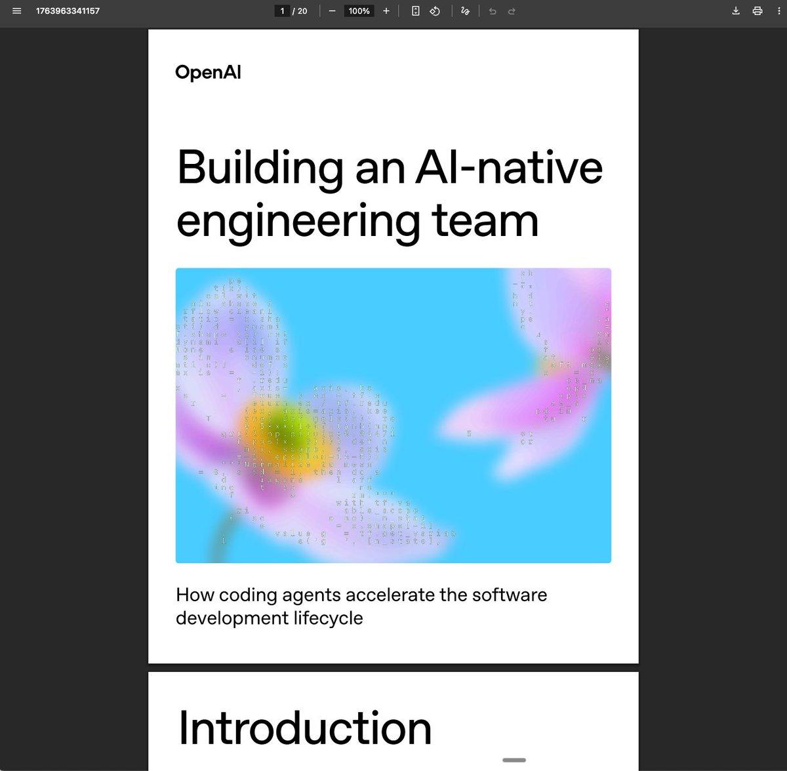The width and height of the screenshot is (787, 771).
Task: Download the PDF file
Action: pyautogui.click(x=735, y=10)
